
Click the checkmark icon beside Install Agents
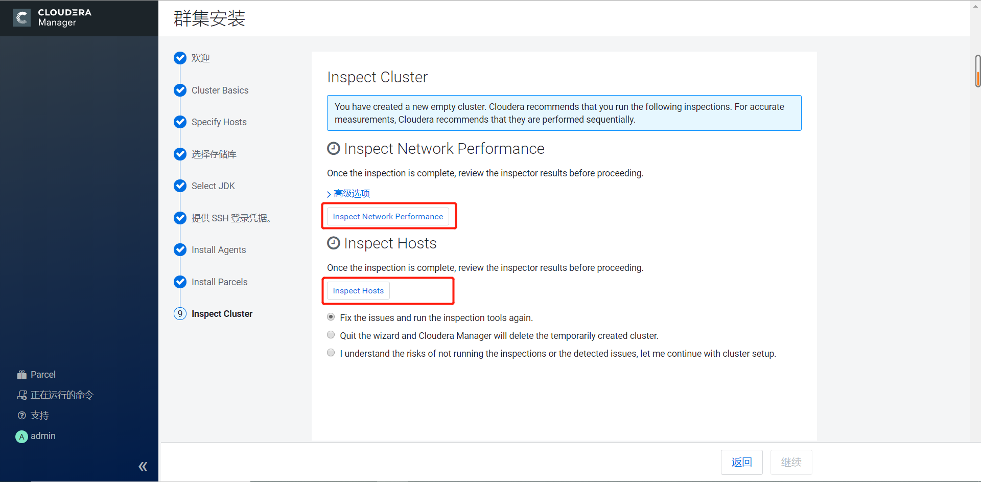[180, 250]
